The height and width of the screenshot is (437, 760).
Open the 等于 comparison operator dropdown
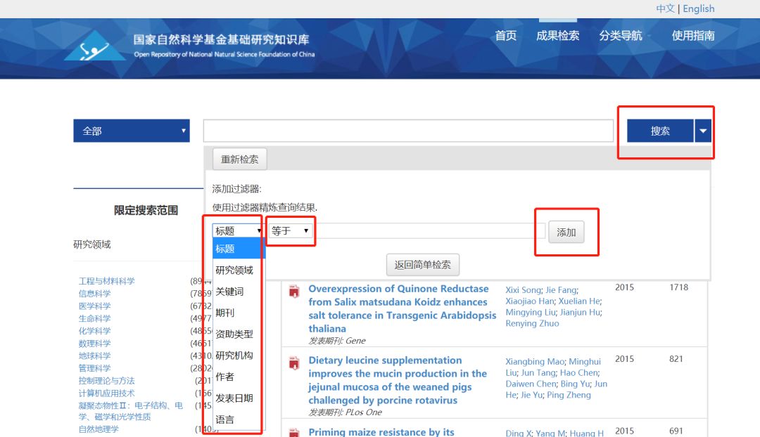(x=291, y=230)
